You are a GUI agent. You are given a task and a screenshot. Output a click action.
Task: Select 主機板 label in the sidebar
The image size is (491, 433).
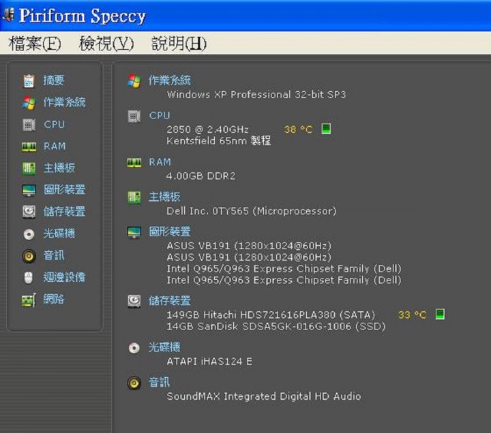pyautogui.click(x=59, y=168)
